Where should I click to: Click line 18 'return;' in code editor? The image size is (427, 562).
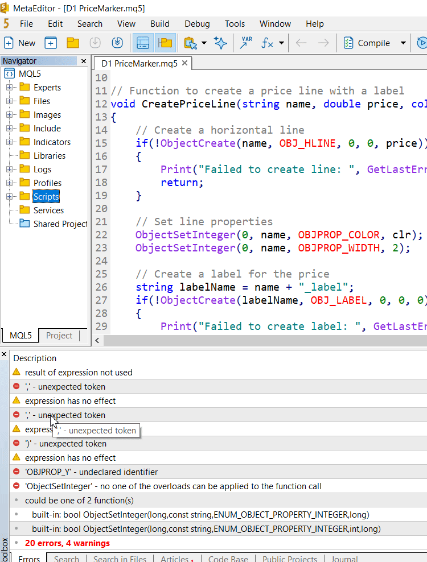coord(182,183)
